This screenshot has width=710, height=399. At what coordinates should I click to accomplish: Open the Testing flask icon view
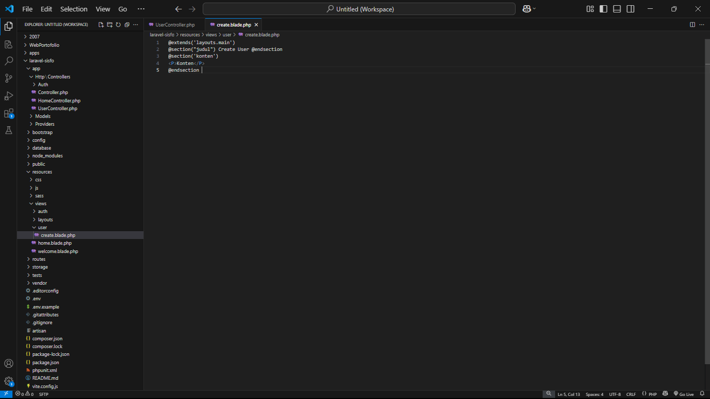click(x=8, y=130)
